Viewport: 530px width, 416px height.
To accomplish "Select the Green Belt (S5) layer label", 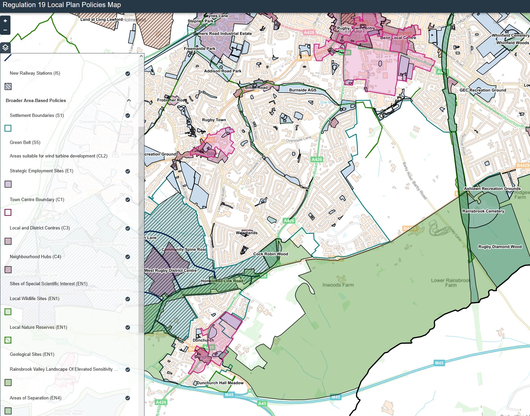I will (25, 143).
